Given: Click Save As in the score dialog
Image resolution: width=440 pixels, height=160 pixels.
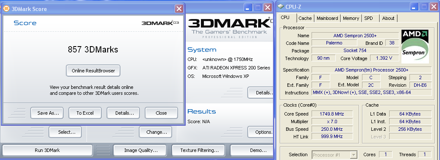Looking at the screenshot, I should click(x=47, y=113).
